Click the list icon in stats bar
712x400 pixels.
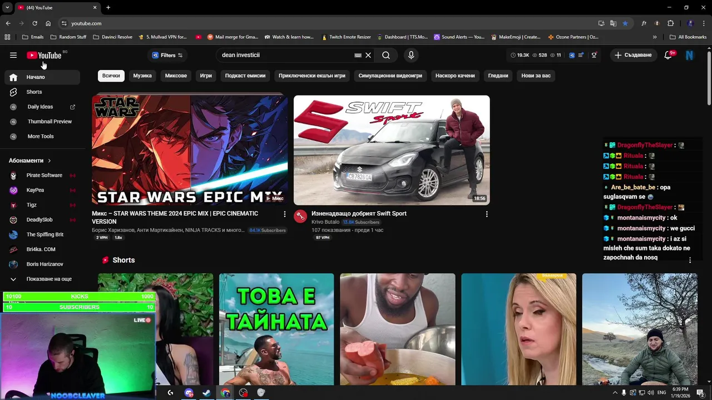pos(581,55)
